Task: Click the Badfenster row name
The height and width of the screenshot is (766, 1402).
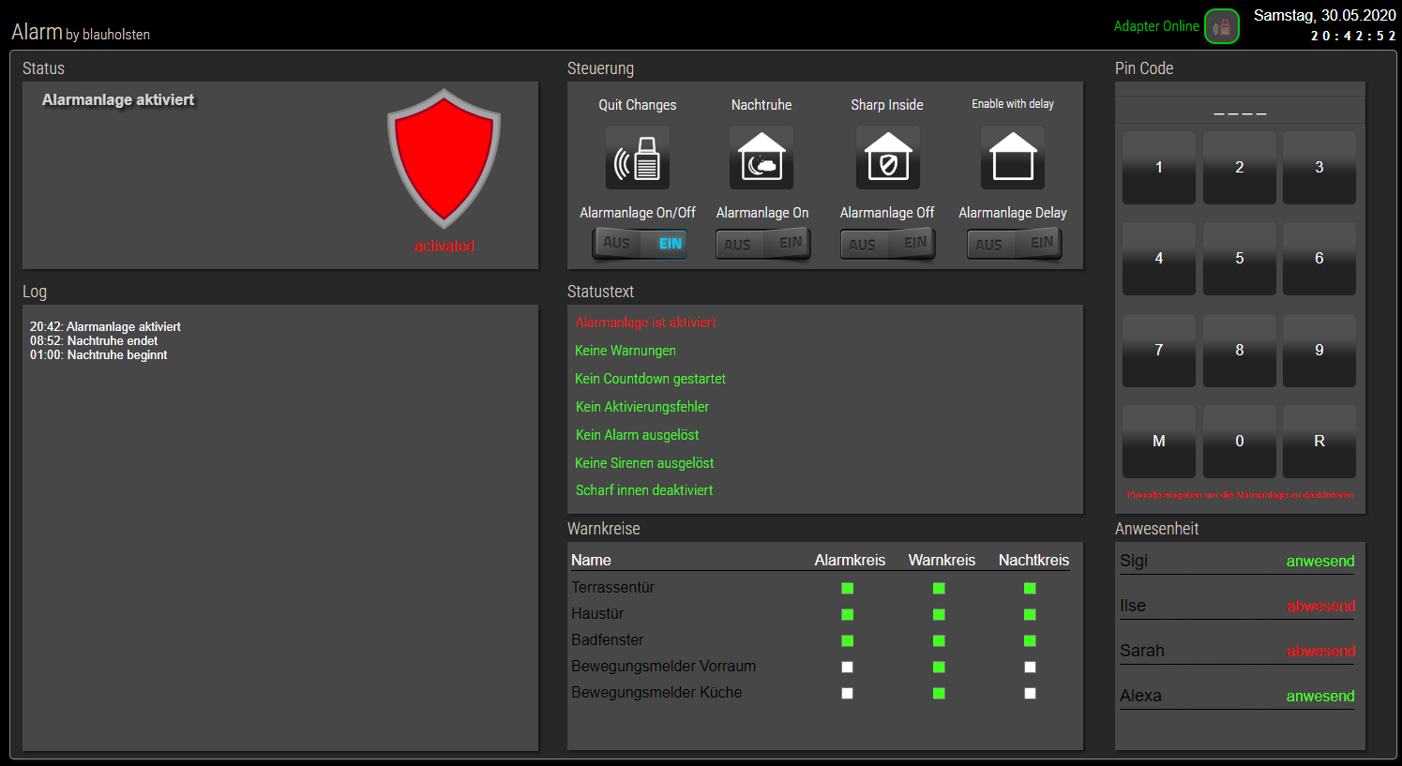Action: click(608, 640)
